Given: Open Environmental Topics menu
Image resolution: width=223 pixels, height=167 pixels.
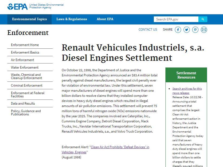Looking at the screenshot, I should point(29,19).
